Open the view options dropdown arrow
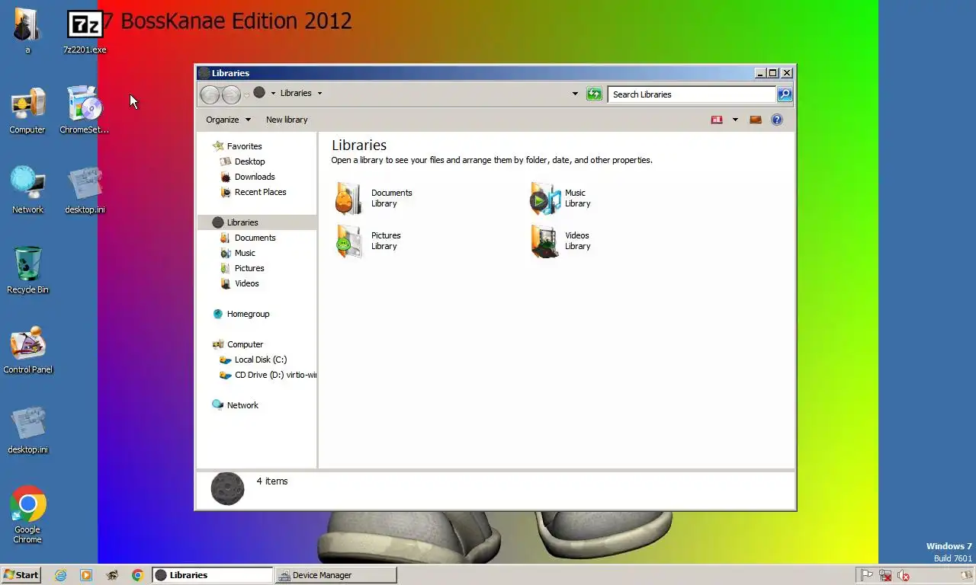976x585 pixels. point(735,120)
